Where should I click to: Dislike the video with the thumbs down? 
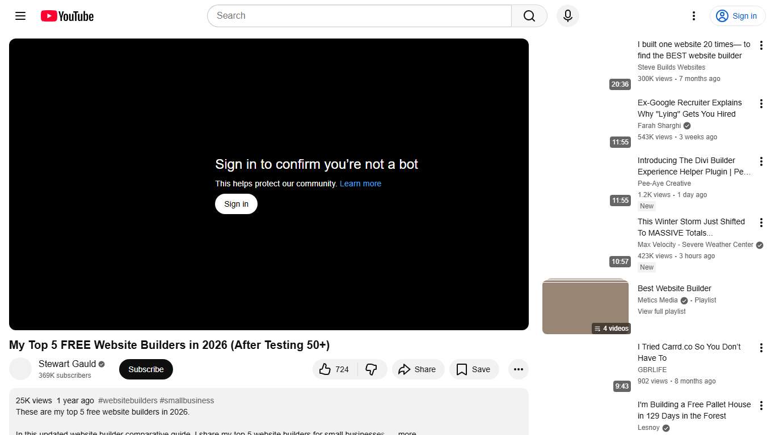pyautogui.click(x=372, y=369)
